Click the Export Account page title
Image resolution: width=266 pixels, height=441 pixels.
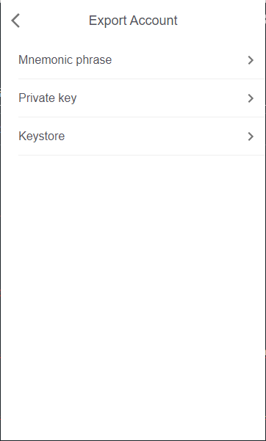tap(133, 21)
